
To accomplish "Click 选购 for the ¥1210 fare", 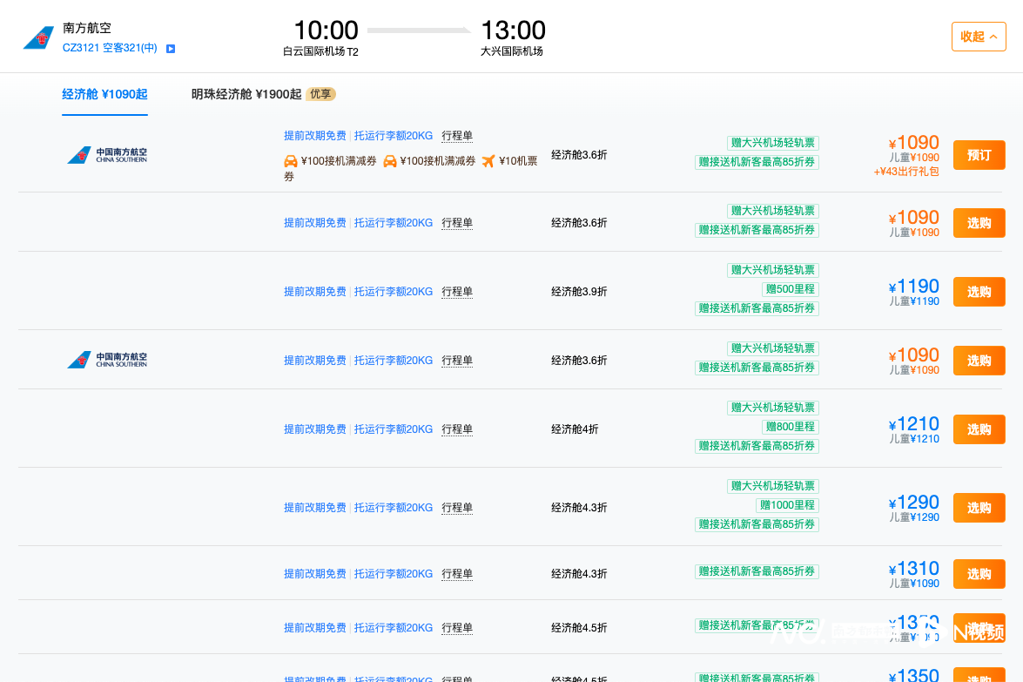I will point(979,429).
